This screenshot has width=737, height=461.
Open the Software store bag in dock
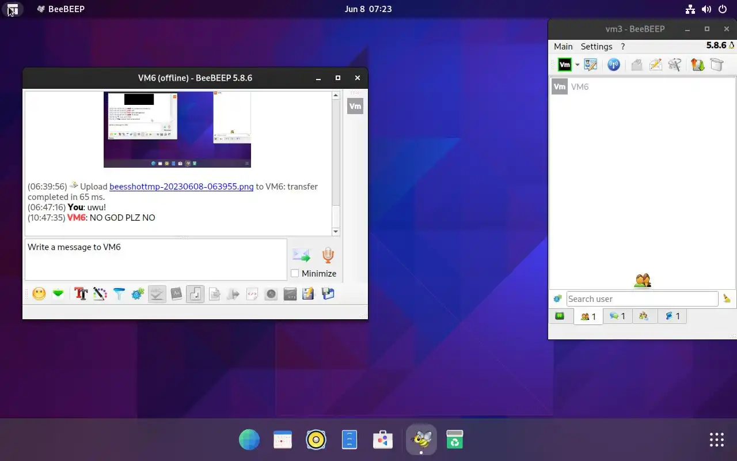pyautogui.click(x=383, y=440)
